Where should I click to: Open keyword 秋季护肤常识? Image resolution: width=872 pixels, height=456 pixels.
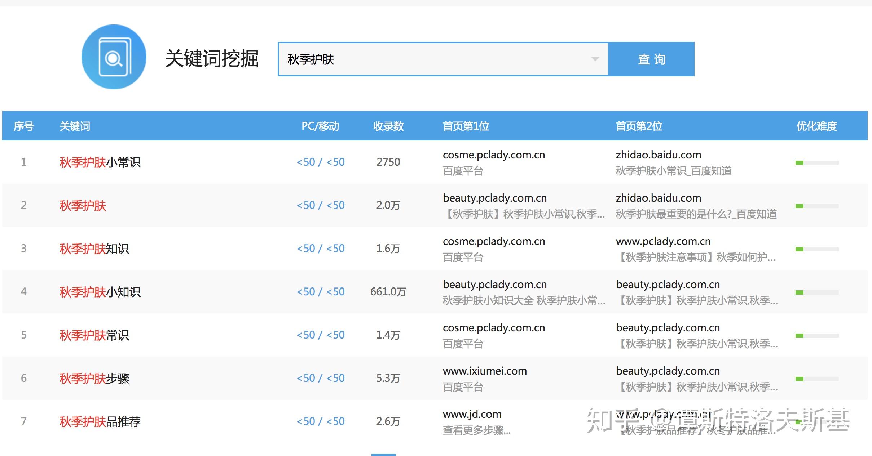pyautogui.click(x=94, y=335)
